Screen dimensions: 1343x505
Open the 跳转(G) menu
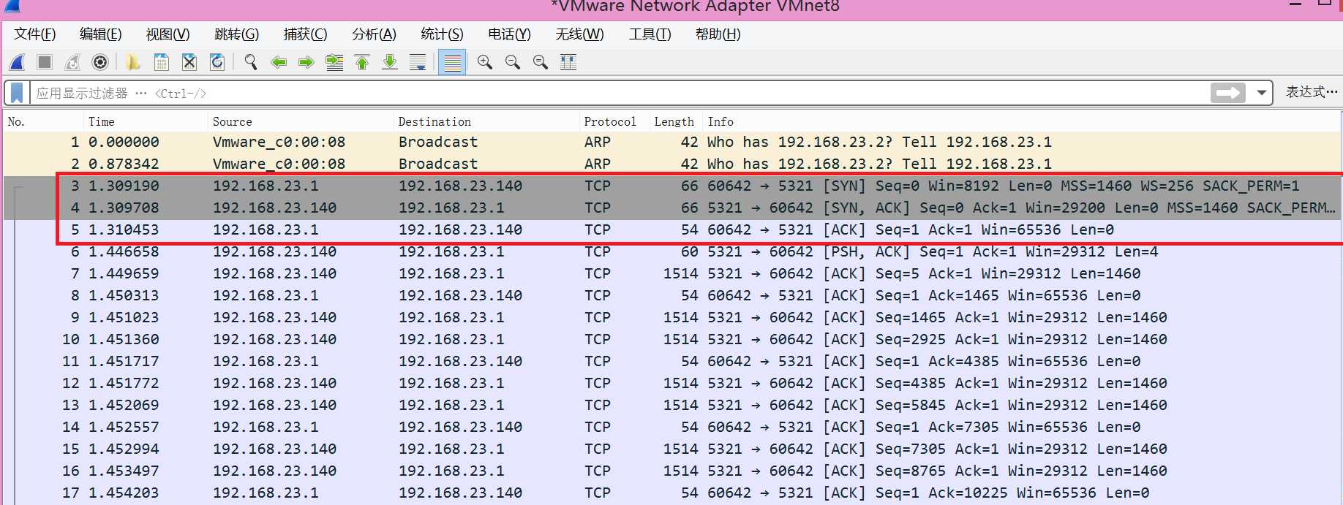(x=236, y=34)
